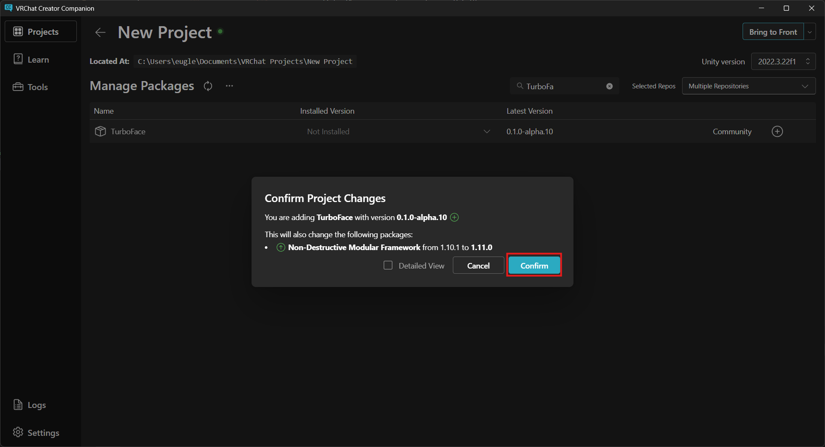Click the 0.1.0-alpha.10 latest version cell
This screenshot has width=825, height=447.
pyautogui.click(x=530, y=132)
